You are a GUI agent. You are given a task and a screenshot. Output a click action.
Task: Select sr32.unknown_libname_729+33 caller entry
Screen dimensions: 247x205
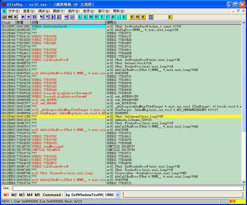pos(129,120)
